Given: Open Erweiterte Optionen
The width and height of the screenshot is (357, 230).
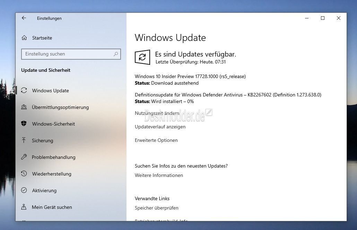Looking at the screenshot, I should point(156,140).
